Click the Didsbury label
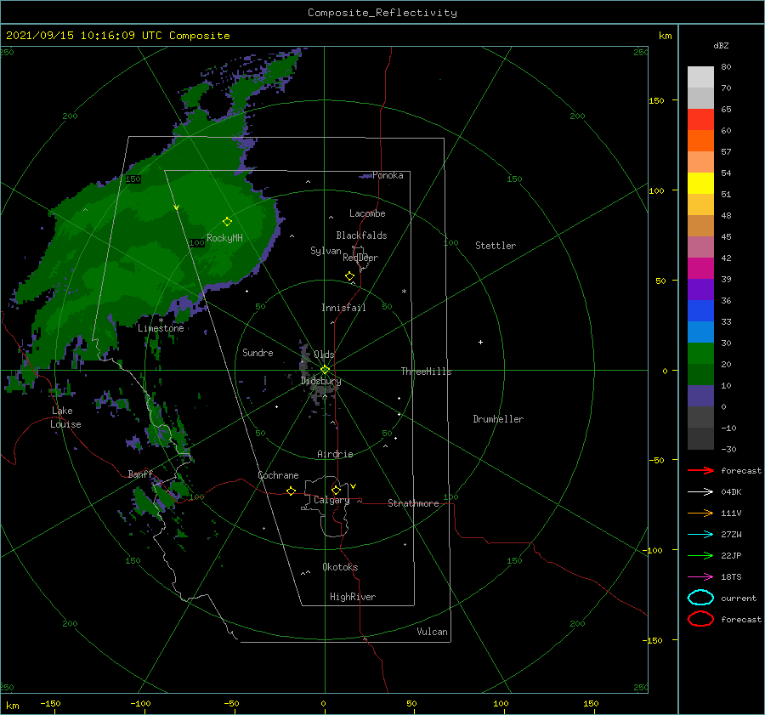Viewport: 765px width, 715px height. tap(320, 381)
